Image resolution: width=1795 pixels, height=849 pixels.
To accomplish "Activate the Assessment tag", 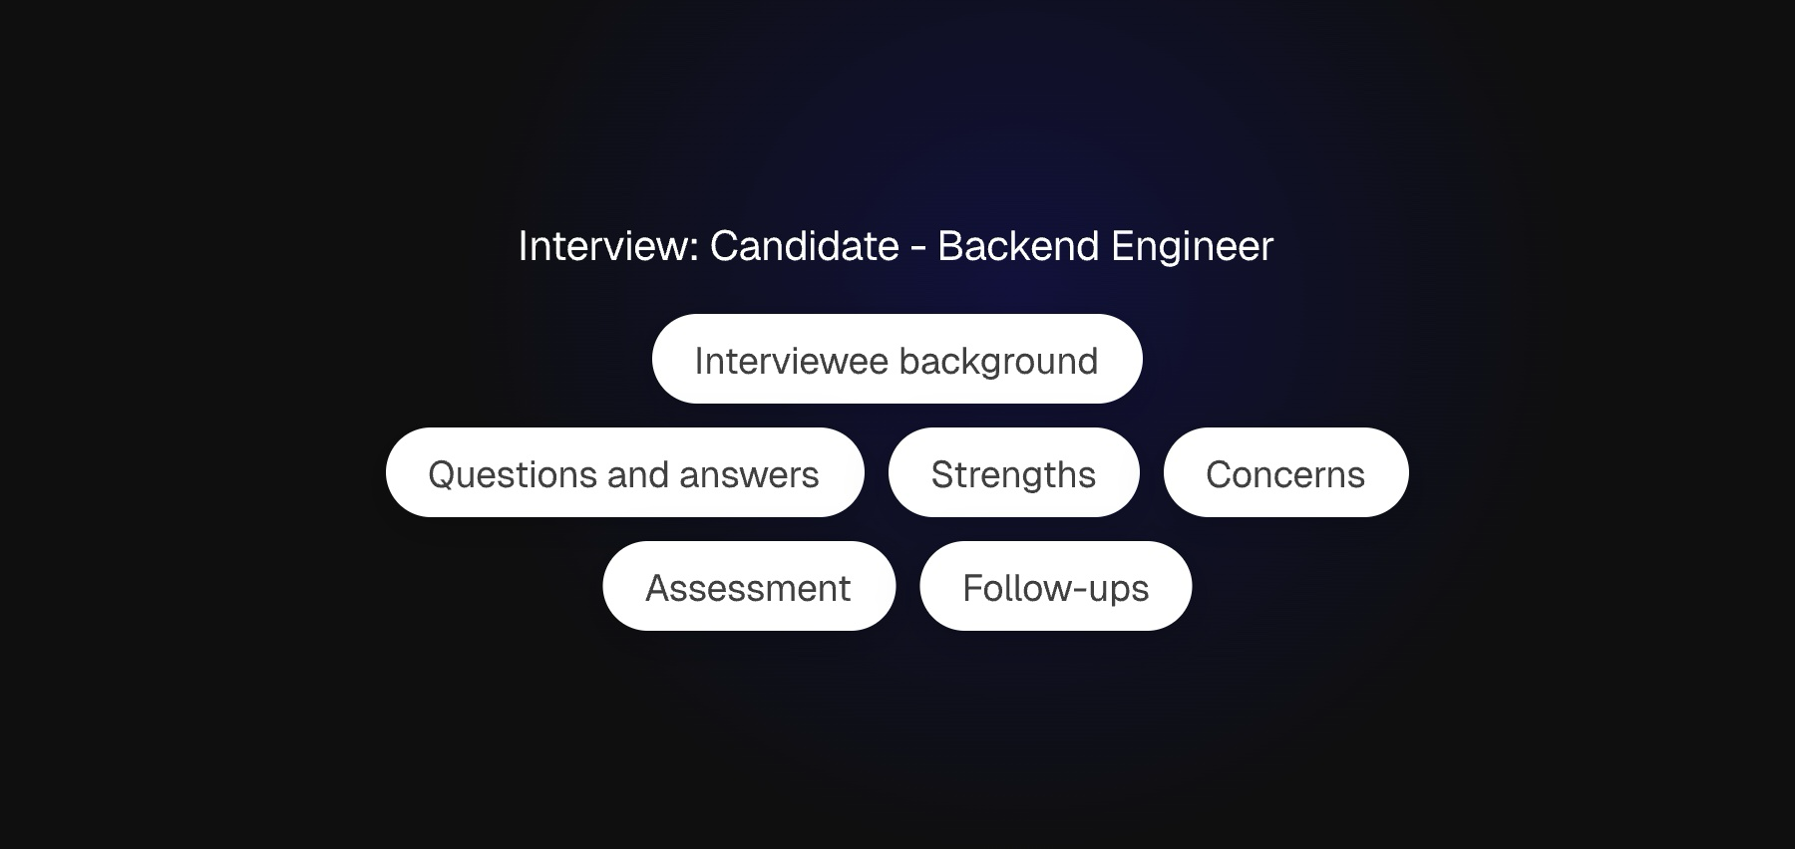I will pyautogui.click(x=749, y=586).
